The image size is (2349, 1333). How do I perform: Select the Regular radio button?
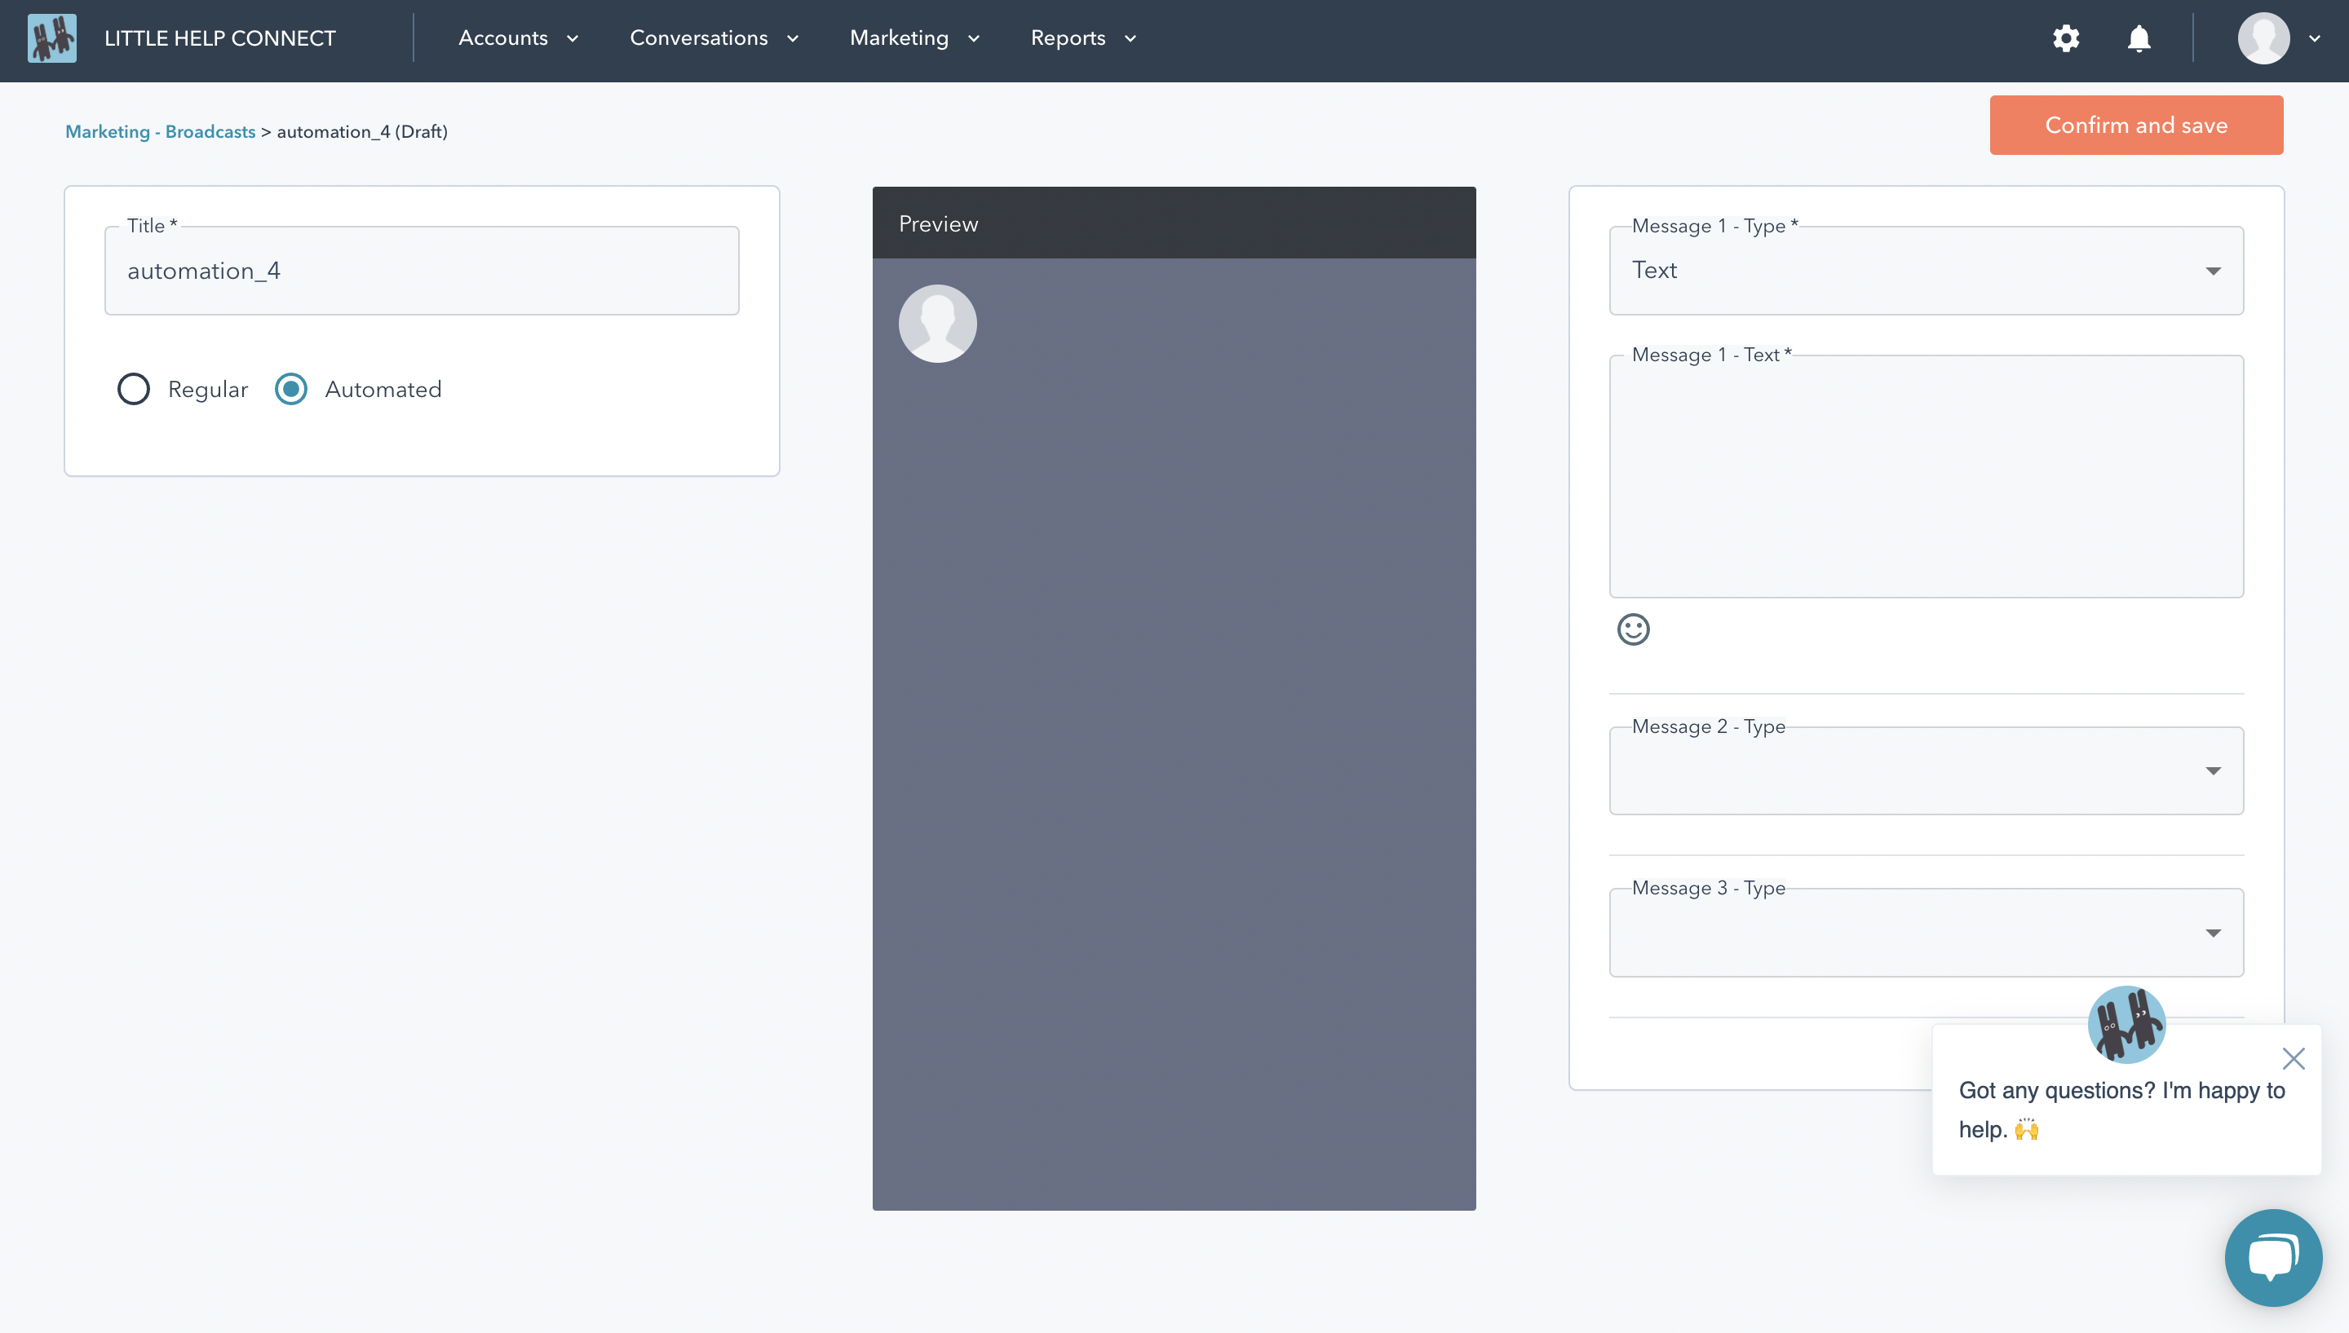pyautogui.click(x=134, y=389)
